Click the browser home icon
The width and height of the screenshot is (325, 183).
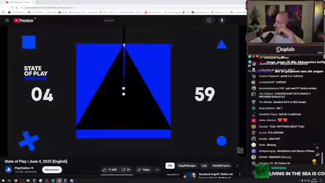coord(17,8)
